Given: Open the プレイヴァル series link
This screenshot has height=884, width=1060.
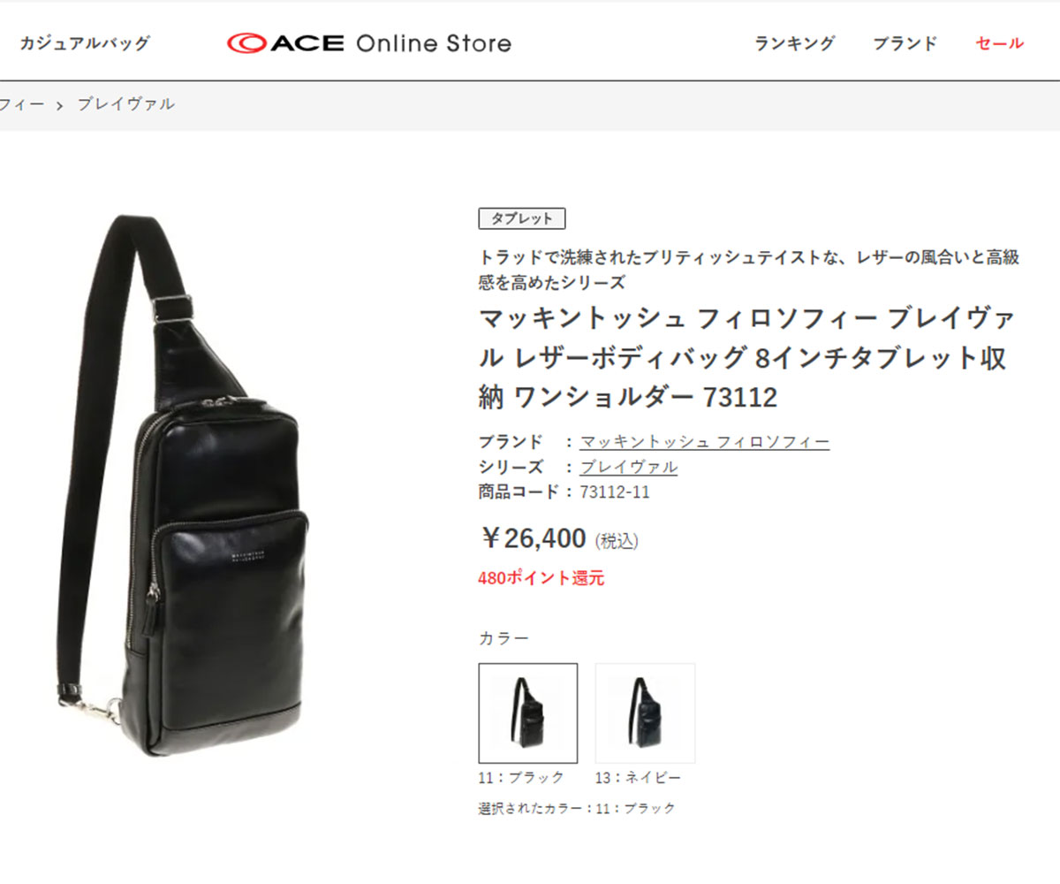Looking at the screenshot, I should (x=629, y=467).
